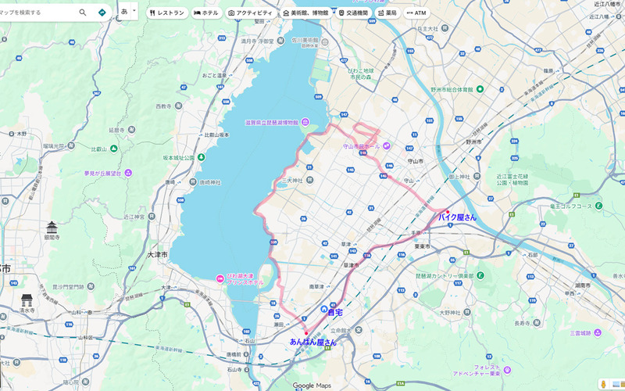The image size is (625, 391).
Task: Open directions with the blue arrow icon
Action: point(102,13)
